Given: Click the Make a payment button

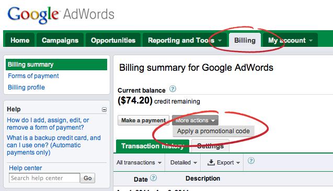Looking at the screenshot, I should [143, 120].
